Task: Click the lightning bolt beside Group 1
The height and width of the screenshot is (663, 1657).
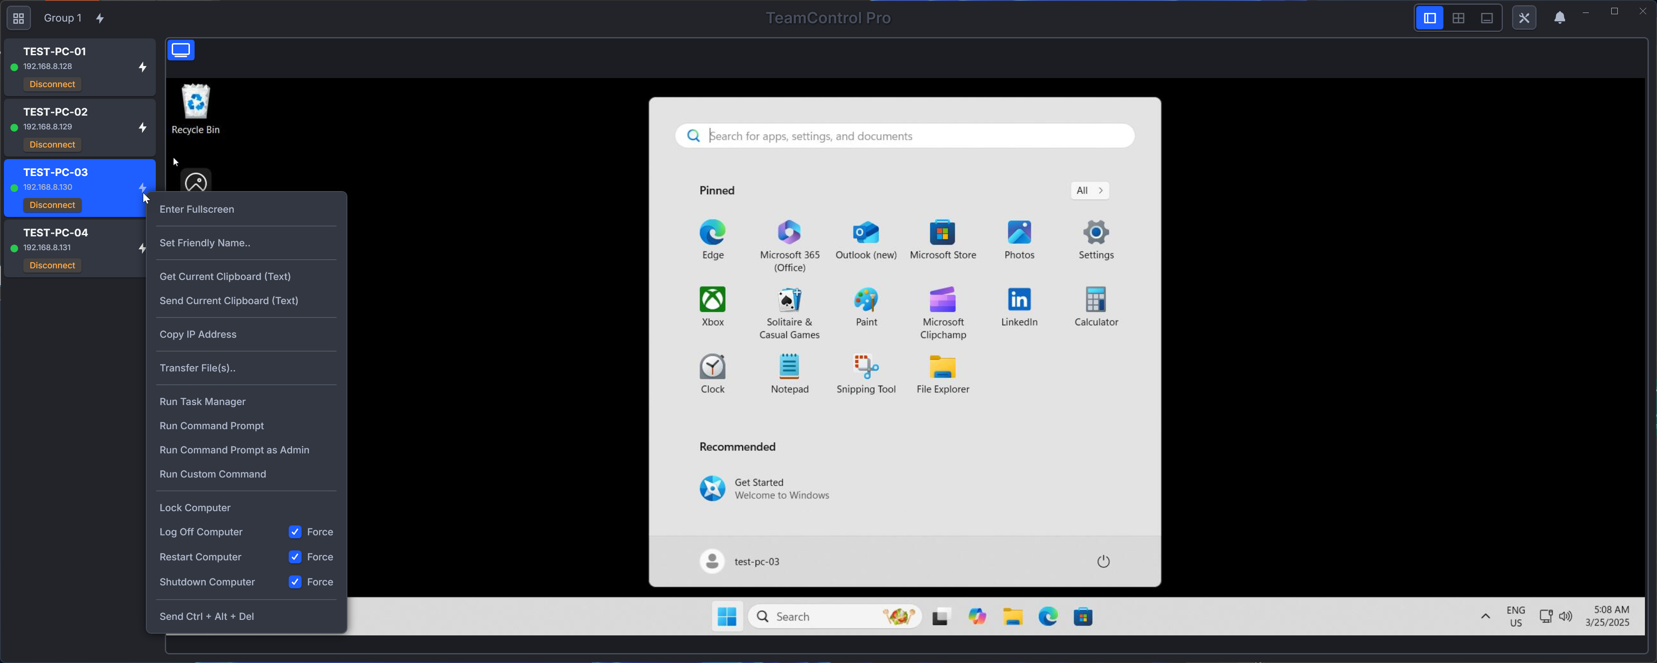Action: 101,18
